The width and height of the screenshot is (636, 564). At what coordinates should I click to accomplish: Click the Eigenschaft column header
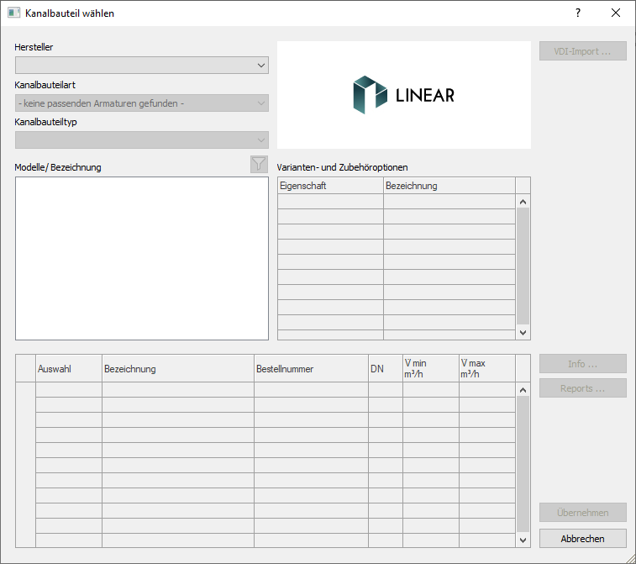330,186
